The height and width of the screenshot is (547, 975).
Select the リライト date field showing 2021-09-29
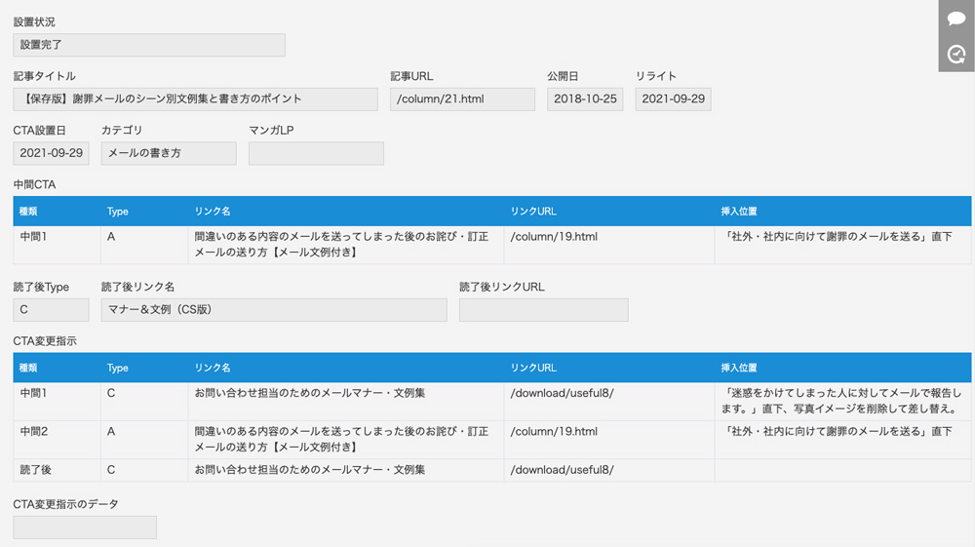click(673, 98)
